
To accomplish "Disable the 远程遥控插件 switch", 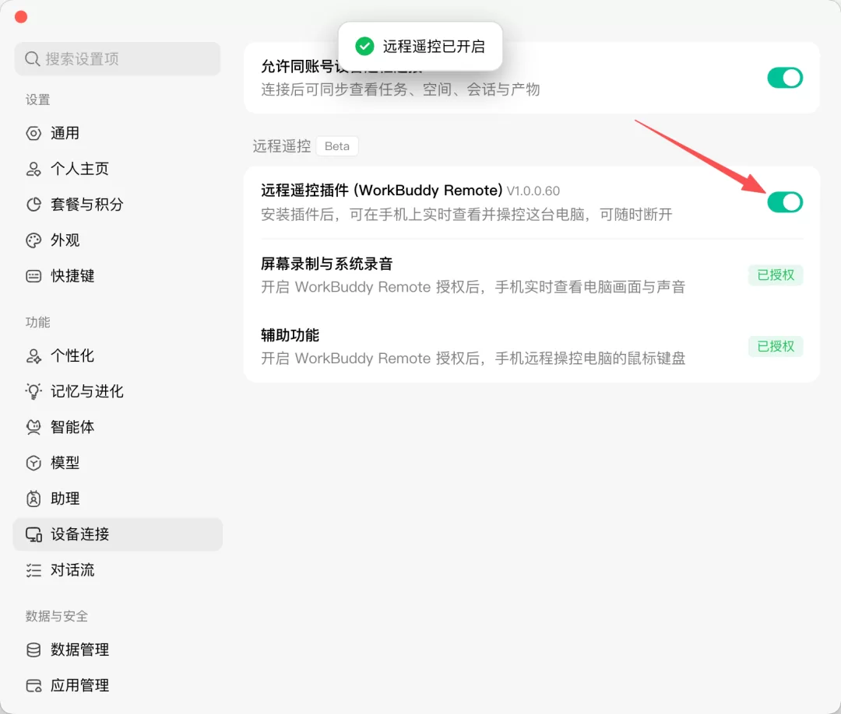I will pyautogui.click(x=785, y=202).
